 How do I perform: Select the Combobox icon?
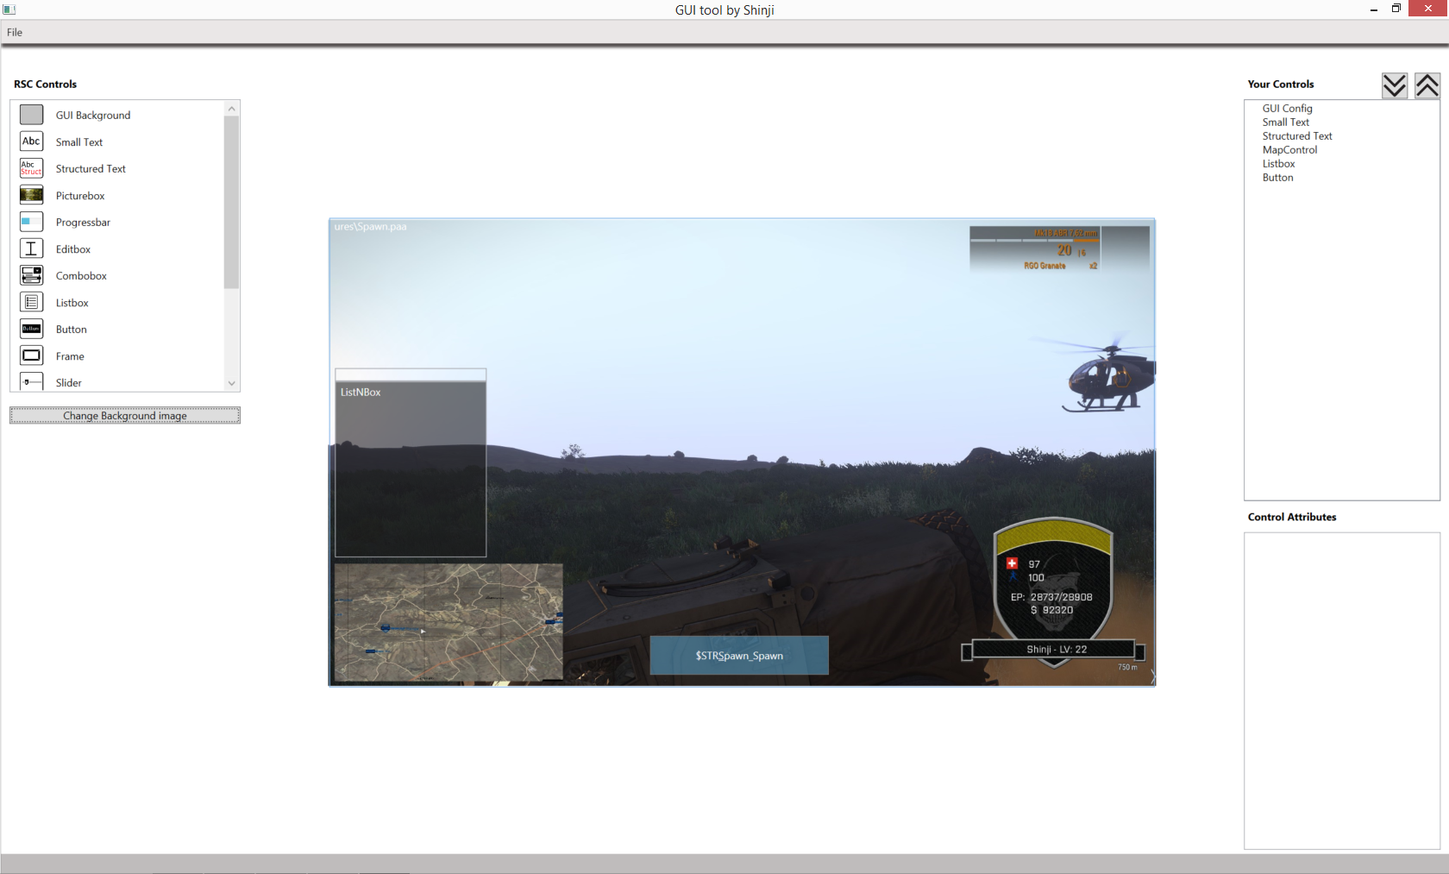point(31,275)
